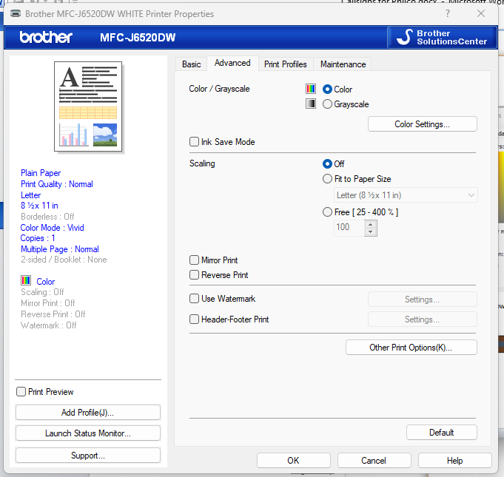Click Header-Footer Settings button
504x477 pixels.
pos(423,319)
